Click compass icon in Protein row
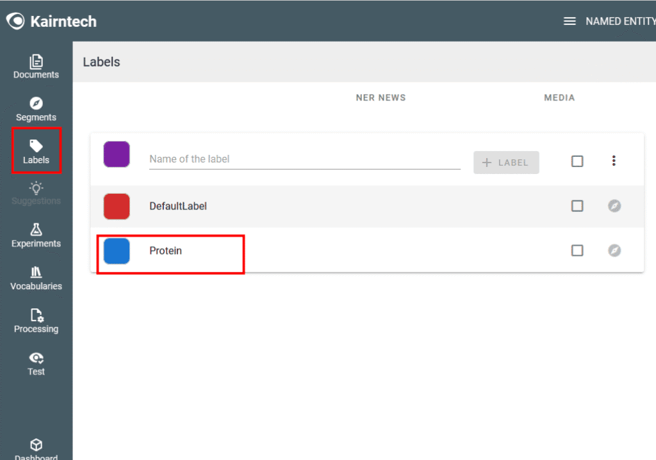This screenshot has height=460, width=656. click(614, 250)
